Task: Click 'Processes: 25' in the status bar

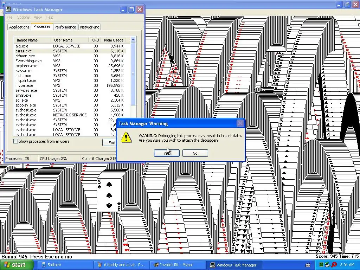Action: 17,159
